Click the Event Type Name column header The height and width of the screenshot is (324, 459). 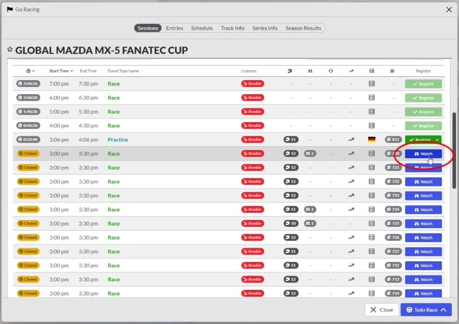pyautogui.click(x=123, y=71)
